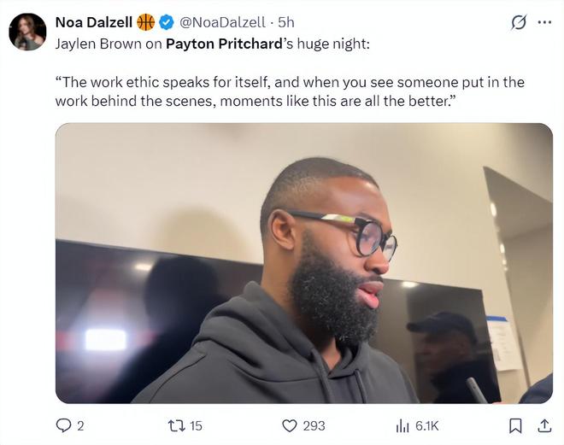The width and height of the screenshot is (564, 445).
Task: Click the 6.1K views count
Action: tap(426, 425)
